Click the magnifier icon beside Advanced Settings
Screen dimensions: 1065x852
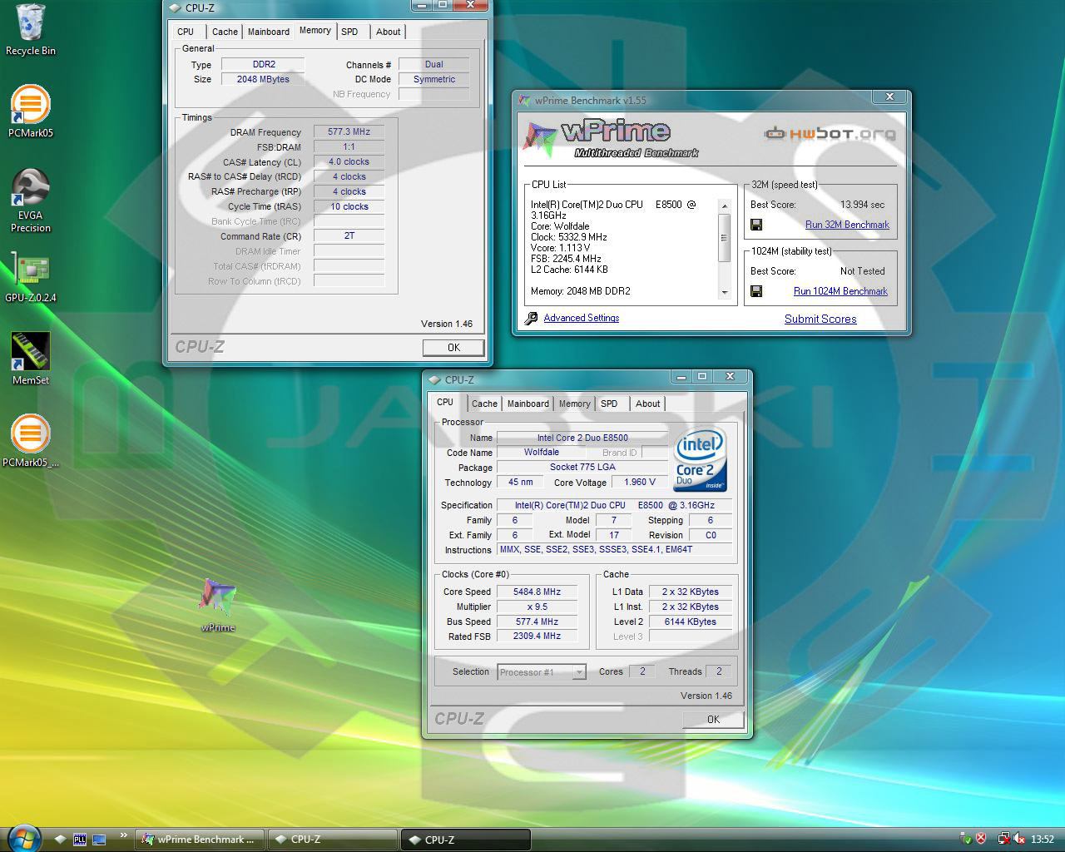[x=532, y=319]
